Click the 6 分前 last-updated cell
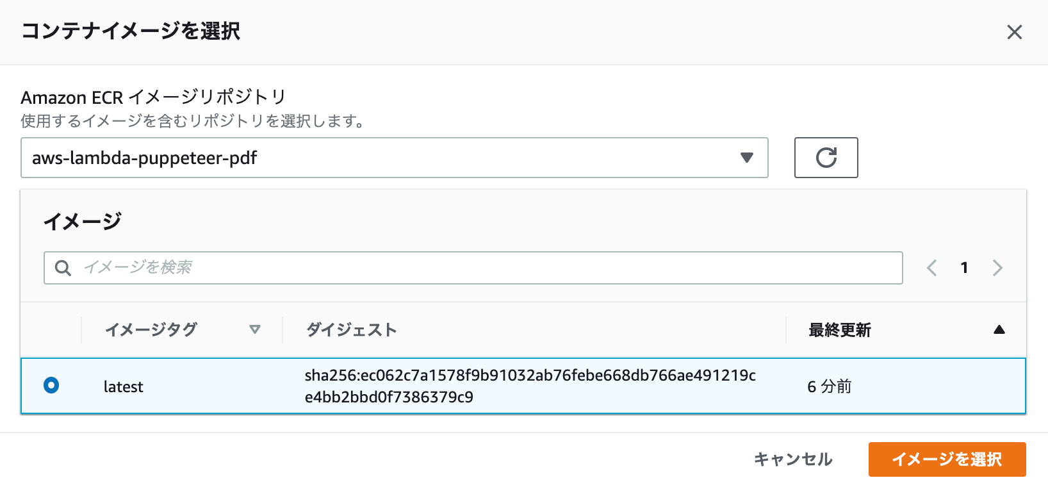Image resolution: width=1048 pixels, height=487 pixels. 830,386
